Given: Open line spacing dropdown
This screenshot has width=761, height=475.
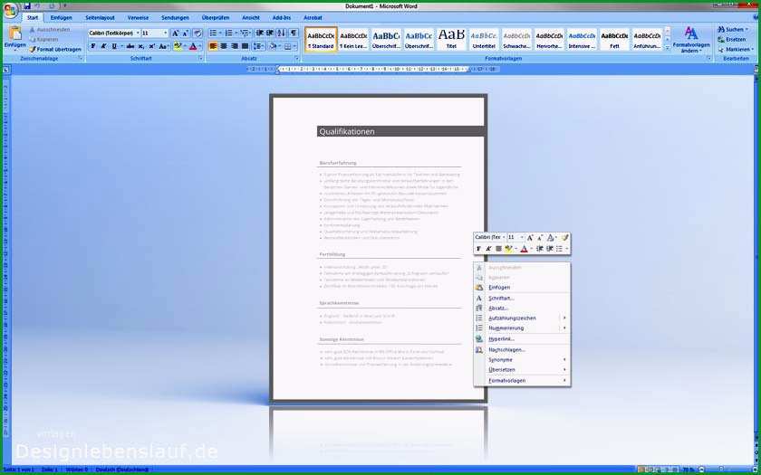Looking at the screenshot, I should [x=258, y=46].
